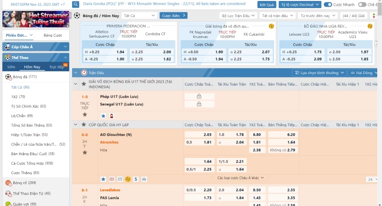Open the Tất Cả dropdown beside Bóng đá / Hôm Nay

(139, 16)
